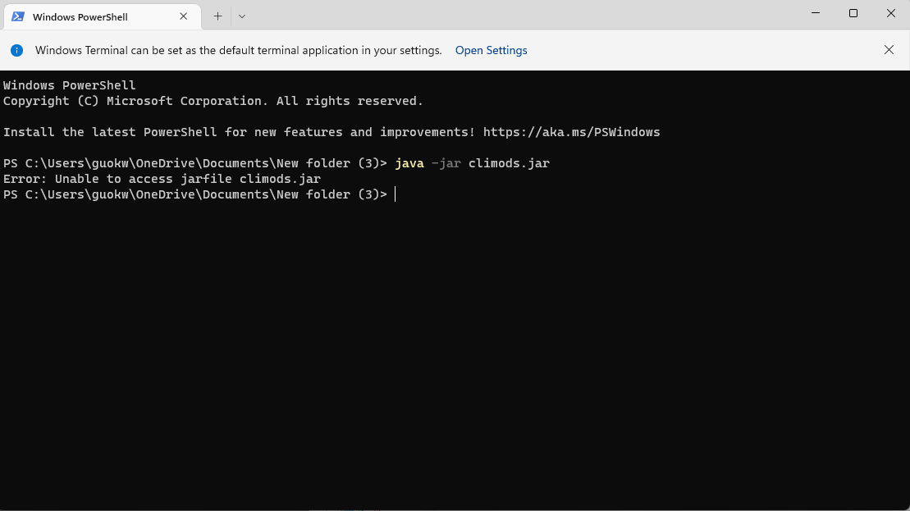Click the Open Settings link
The image size is (910, 511).
tap(491, 51)
